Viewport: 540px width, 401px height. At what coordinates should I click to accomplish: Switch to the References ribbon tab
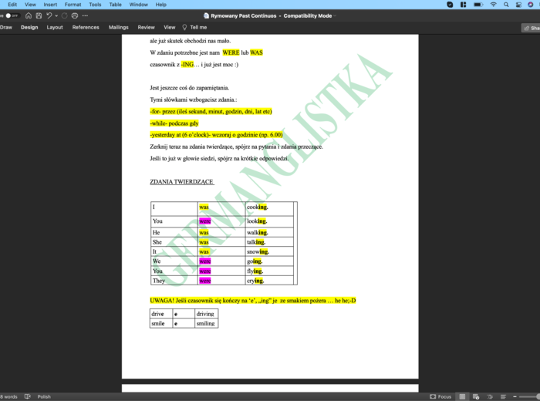(x=86, y=27)
